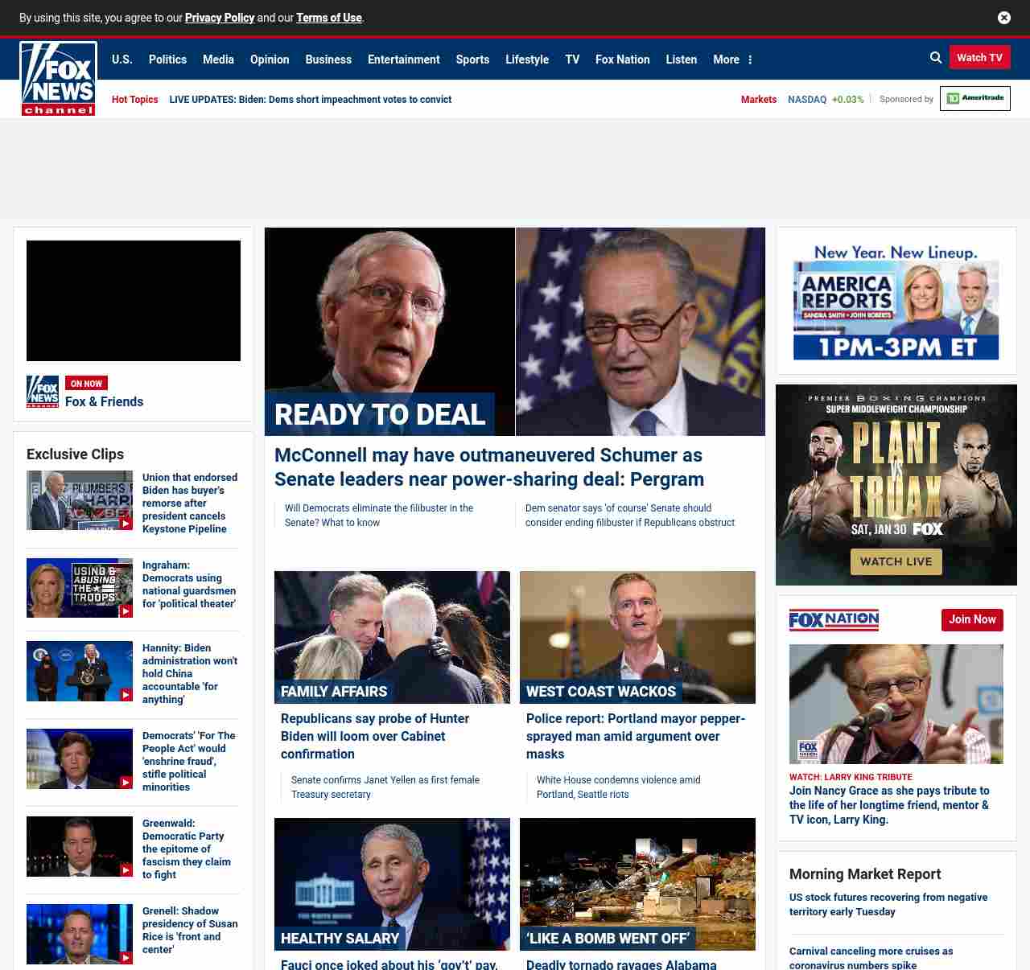Open the Markets ticker link
This screenshot has width=1030, height=970.
pyautogui.click(x=758, y=100)
